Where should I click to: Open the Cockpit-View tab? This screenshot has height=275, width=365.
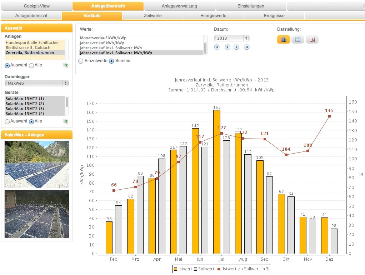coord(36,6)
